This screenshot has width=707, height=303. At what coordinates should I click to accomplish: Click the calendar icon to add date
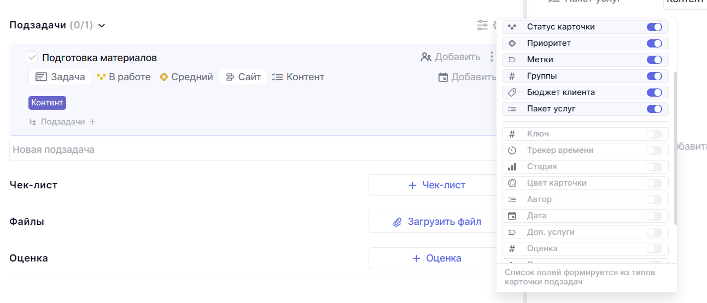pyautogui.click(x=443, y=78)
